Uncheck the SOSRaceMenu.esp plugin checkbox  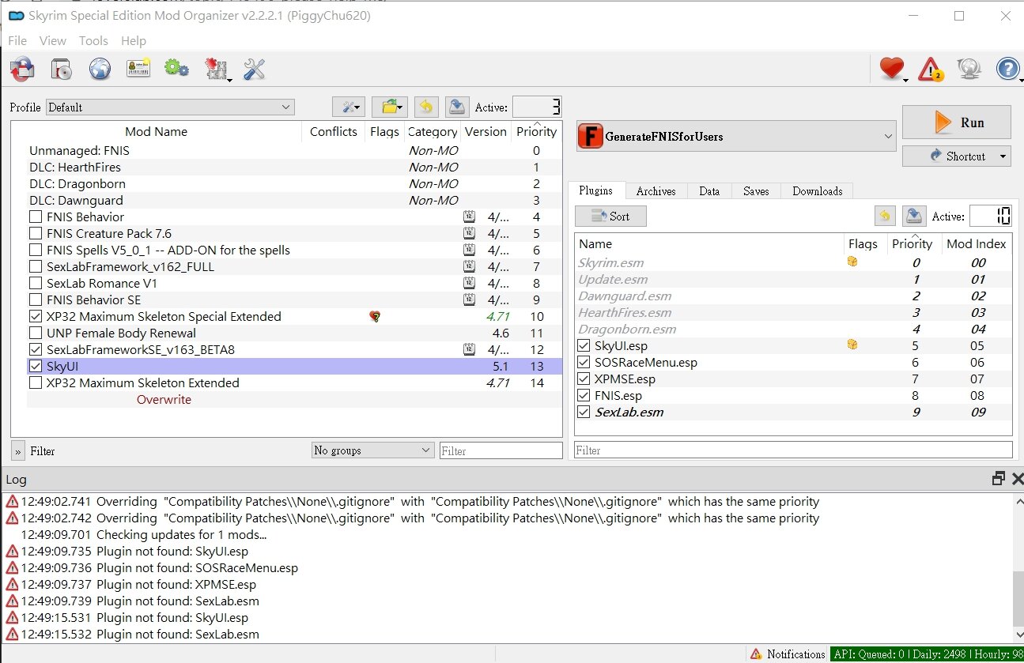[584, 362]
